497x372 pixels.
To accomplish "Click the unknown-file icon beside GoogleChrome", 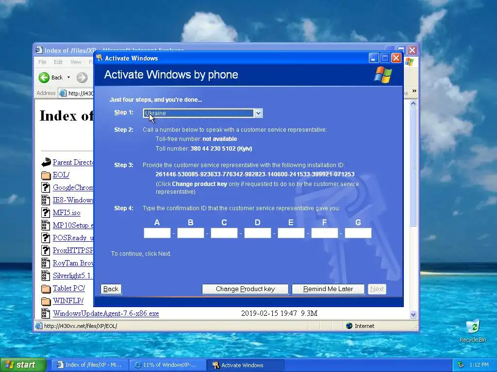I will coord(46,187).
